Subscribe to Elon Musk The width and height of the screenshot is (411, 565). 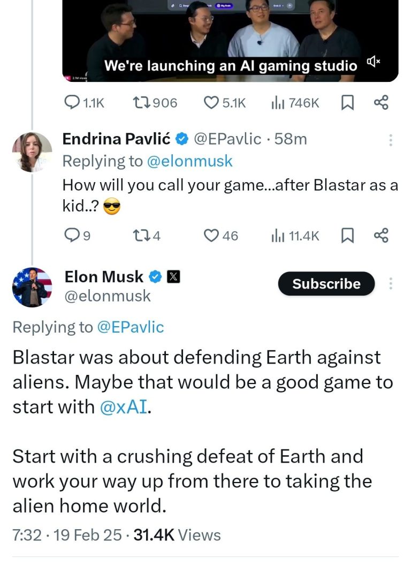[x=326, y=284]
